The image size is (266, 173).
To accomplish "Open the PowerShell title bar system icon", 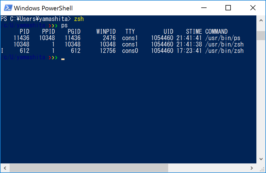I will click(x=8, y=8).
